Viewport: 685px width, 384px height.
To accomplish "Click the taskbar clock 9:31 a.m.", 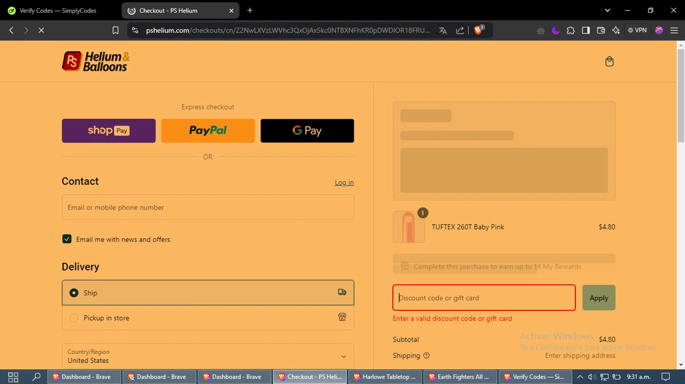I will [638, 377].
